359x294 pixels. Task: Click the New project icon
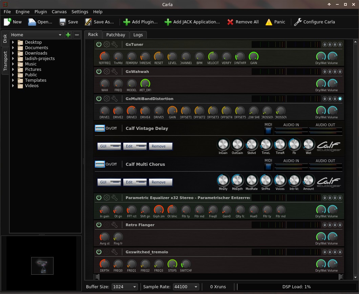point(7,22)
